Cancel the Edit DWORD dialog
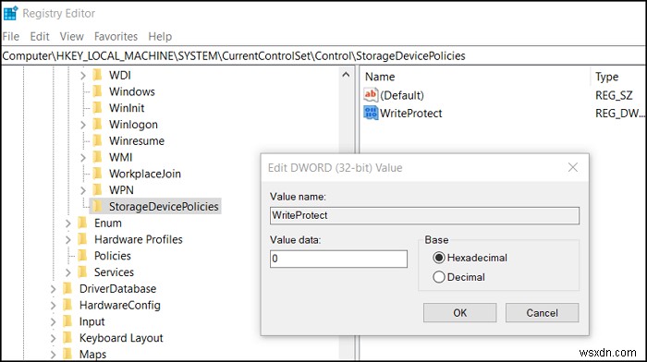Screen dimensions: 647x362 pyautogui.click(x=543, y=313)
